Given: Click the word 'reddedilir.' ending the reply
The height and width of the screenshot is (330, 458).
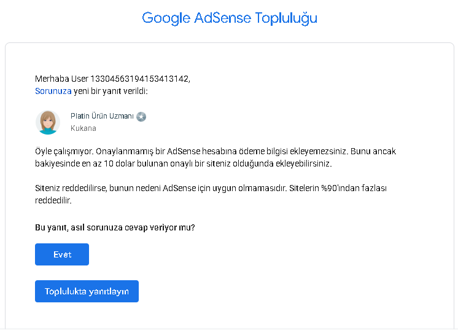Looking at the screenshot, I should click(x=53, y=200).
